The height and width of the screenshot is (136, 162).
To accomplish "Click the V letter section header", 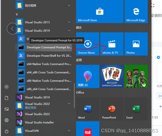I will (17, 14).
